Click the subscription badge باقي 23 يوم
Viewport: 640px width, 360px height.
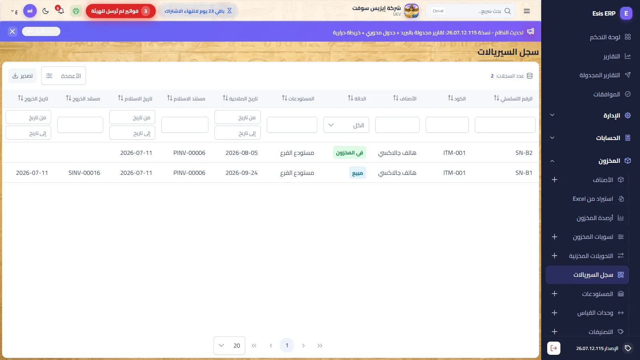198,11
